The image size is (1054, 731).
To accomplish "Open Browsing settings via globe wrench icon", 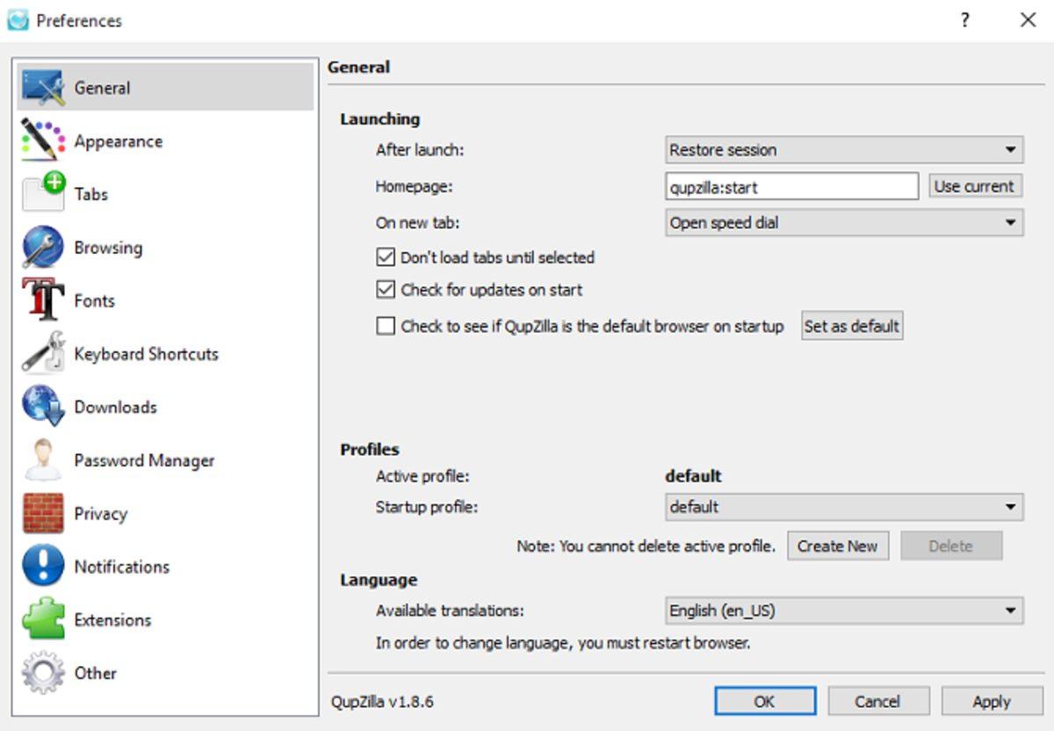I will (x=43, y=248).
